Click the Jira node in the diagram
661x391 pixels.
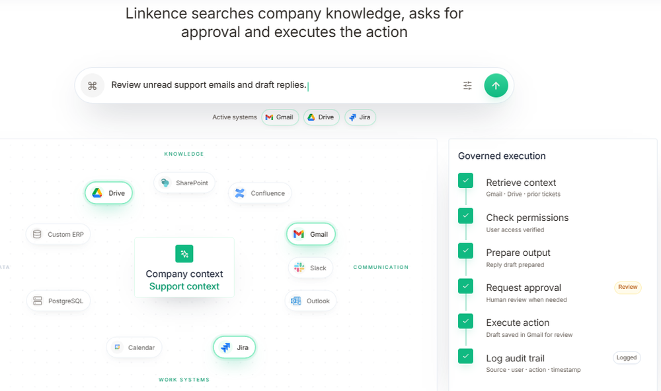pos(235,347)
